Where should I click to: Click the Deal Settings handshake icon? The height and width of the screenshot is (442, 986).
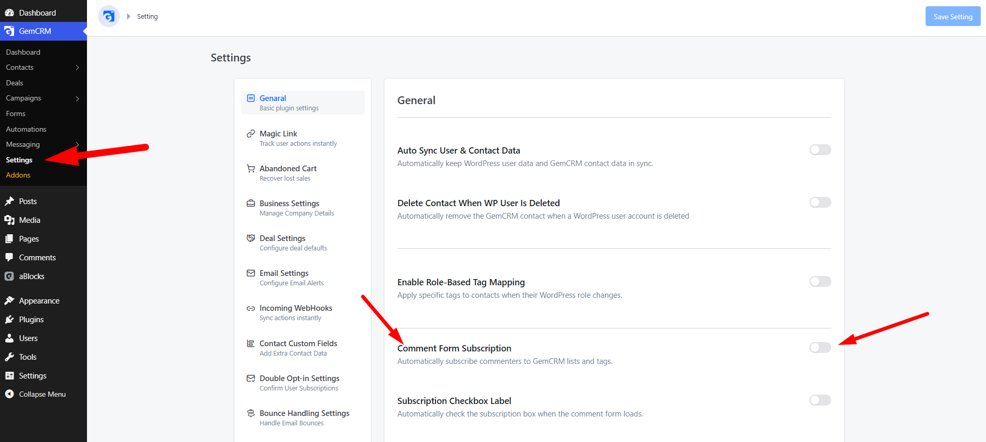coord(251,238)
